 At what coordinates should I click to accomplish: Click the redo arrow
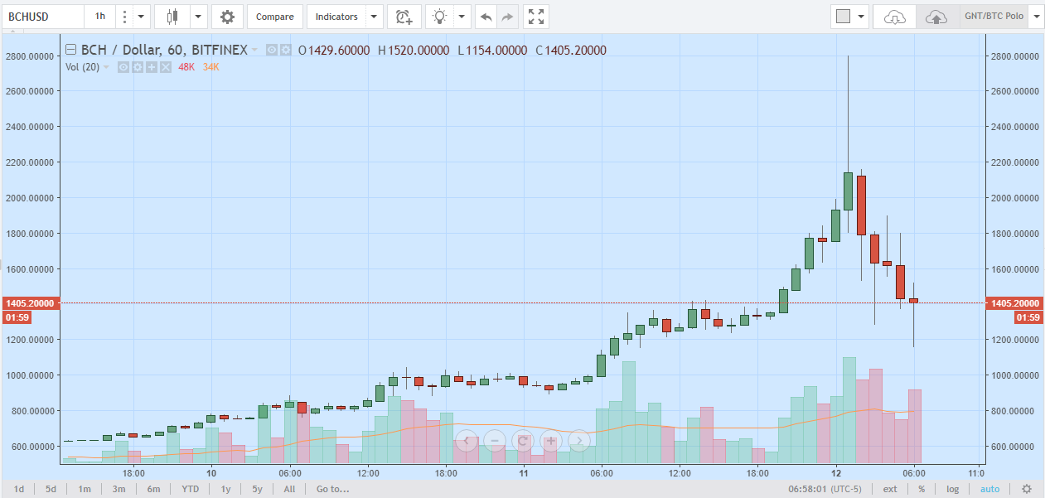pos(508,17)
